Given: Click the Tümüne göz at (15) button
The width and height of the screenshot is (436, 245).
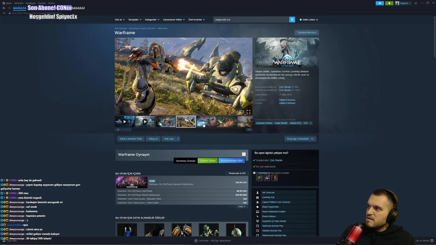Looking at the screenshot, I should pos(237,173).
